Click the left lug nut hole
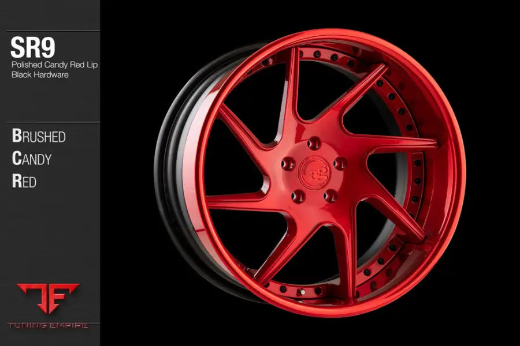The height and width of the screenshot is (346, 520). point(288,164)
